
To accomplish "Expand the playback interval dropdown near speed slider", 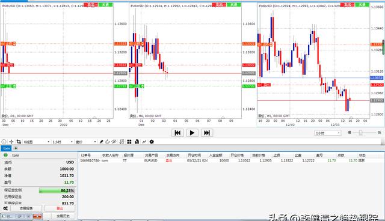I will [x=327, y=133].
